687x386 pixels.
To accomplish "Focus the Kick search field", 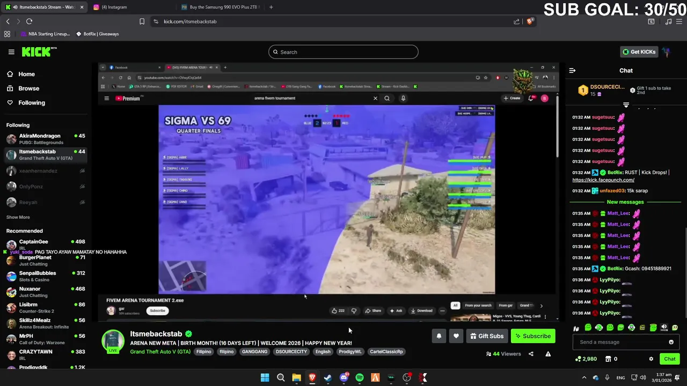I will pyautogui.click(x=343, y=52).
